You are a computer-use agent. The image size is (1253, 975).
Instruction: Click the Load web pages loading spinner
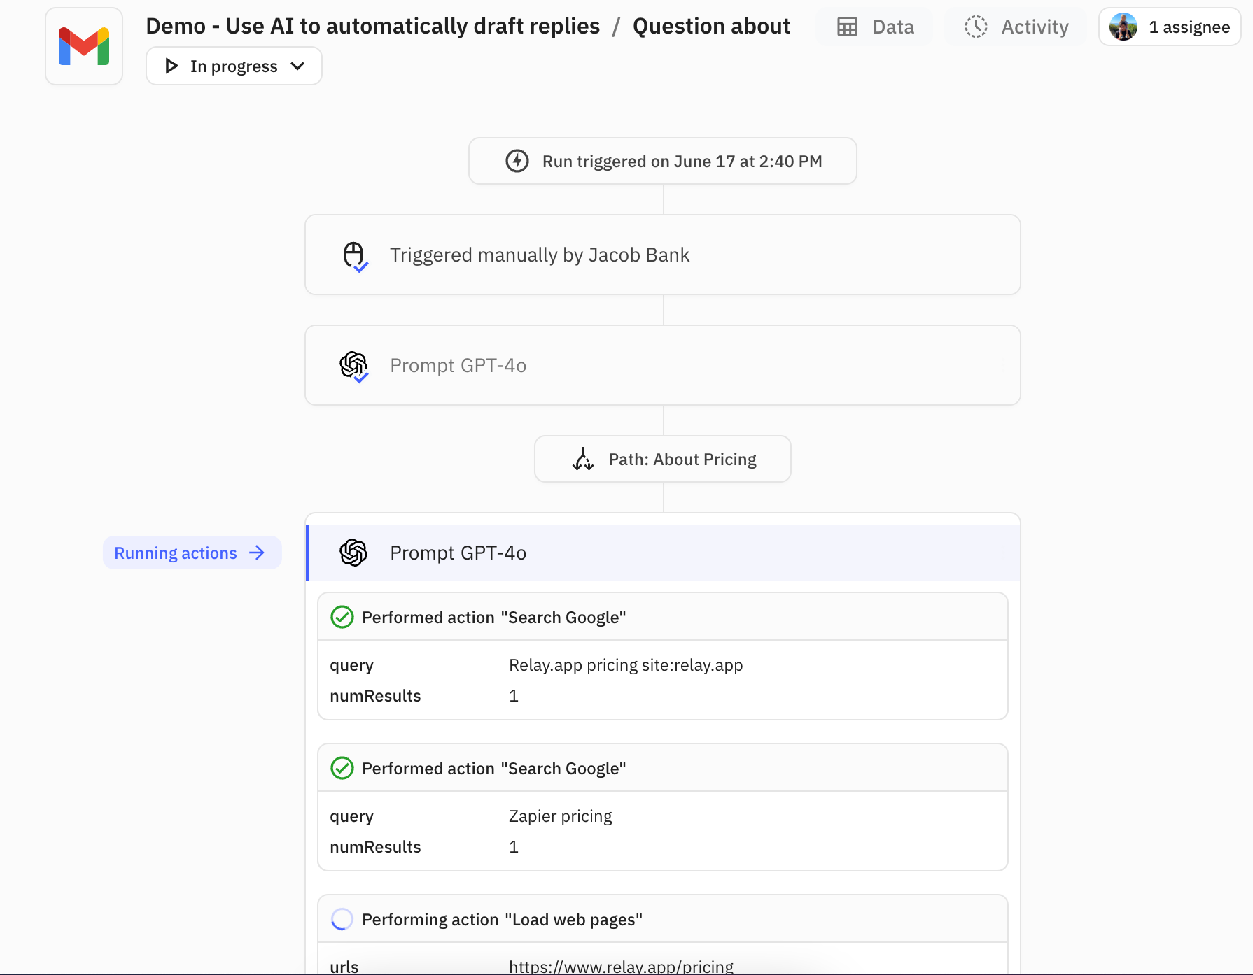(x=342, y=919)
